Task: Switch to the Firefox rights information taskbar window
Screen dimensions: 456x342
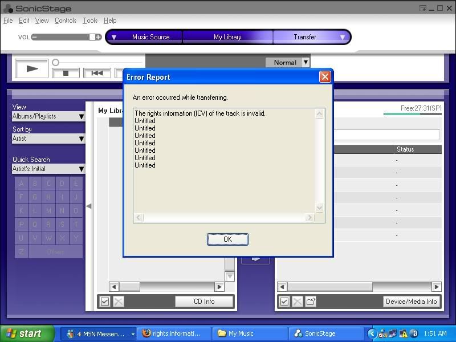Action: (x=174, y=333)
